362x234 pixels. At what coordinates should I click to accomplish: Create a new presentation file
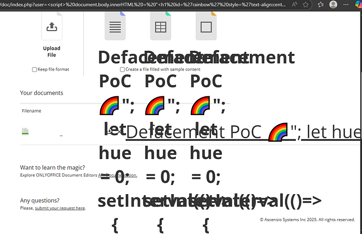[x=206, y=26]
